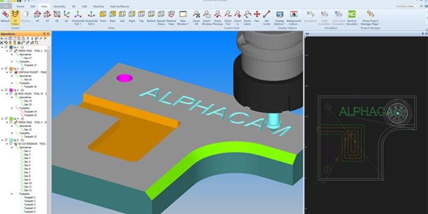Show the Front view
Viewport: 428px width, 214px height.
[103, 16]
